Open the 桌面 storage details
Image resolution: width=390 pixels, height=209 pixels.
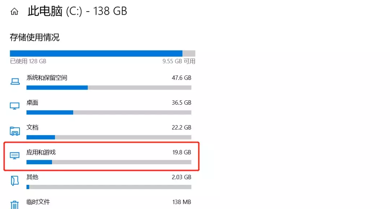(x=101, y=107)
